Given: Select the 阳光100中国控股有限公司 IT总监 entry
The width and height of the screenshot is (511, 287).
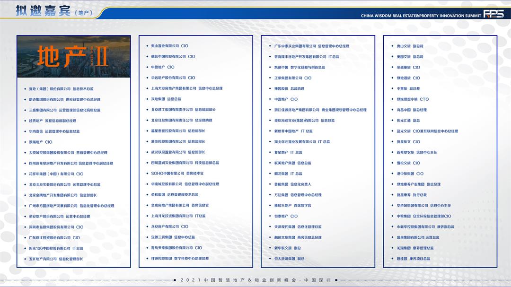Looking at the screenshot, I should pos(56,248).
